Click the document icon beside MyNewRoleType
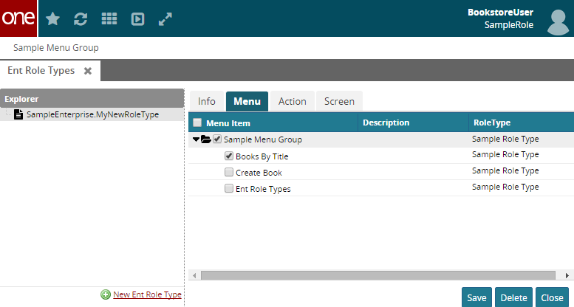 click(x=18, y=114)
